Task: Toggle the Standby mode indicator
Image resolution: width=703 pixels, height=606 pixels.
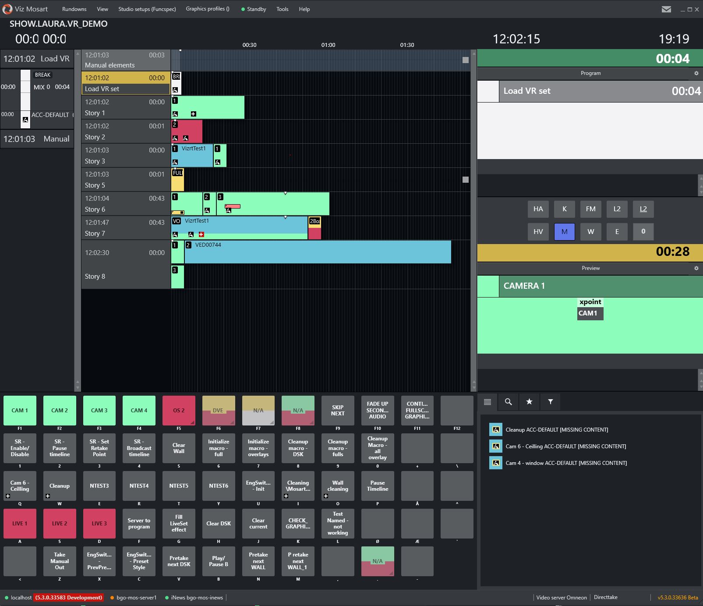Action: click(254, 9)
